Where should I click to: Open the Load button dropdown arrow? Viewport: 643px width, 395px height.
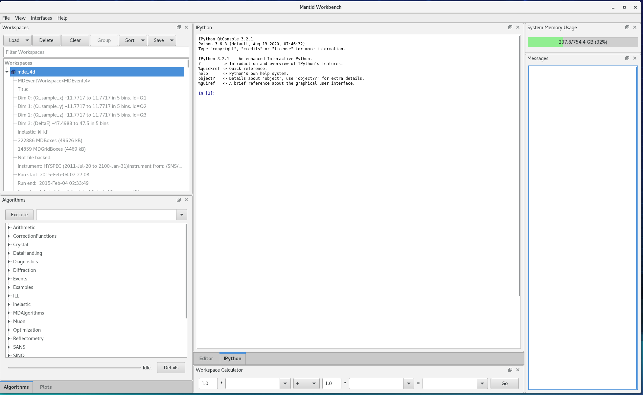pyautogui.click(x=27, y=40)
